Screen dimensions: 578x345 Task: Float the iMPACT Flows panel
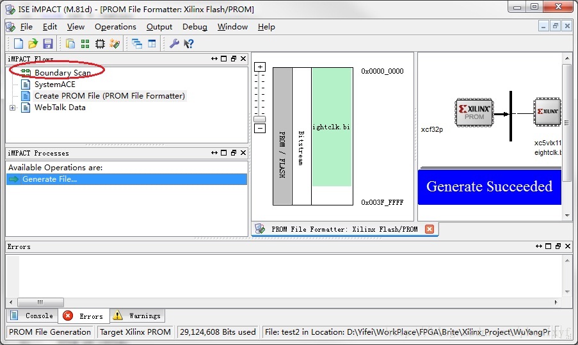click(x=234, y=59)
